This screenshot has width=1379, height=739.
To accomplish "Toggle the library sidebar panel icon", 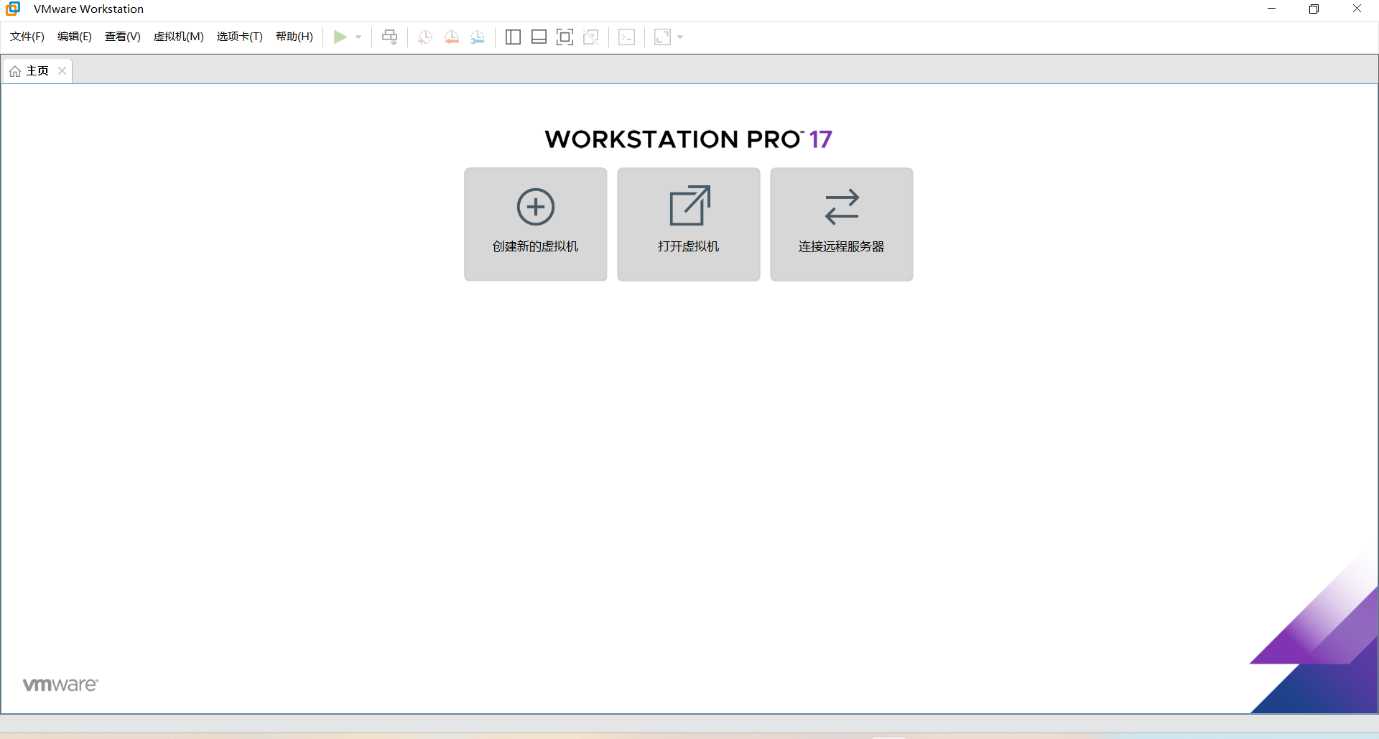I will point(513,37).
